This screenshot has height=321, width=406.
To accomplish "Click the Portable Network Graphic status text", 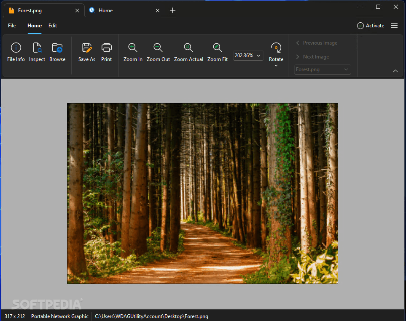I will click(60, 316).
